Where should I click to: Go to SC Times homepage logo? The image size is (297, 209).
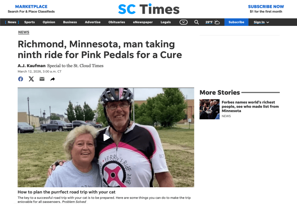click(x=148, y=9)
